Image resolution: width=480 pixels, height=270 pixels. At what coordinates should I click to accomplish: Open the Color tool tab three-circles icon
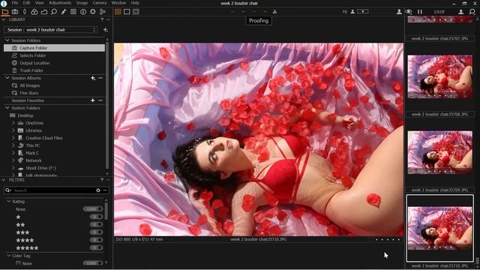pos(34,12)
